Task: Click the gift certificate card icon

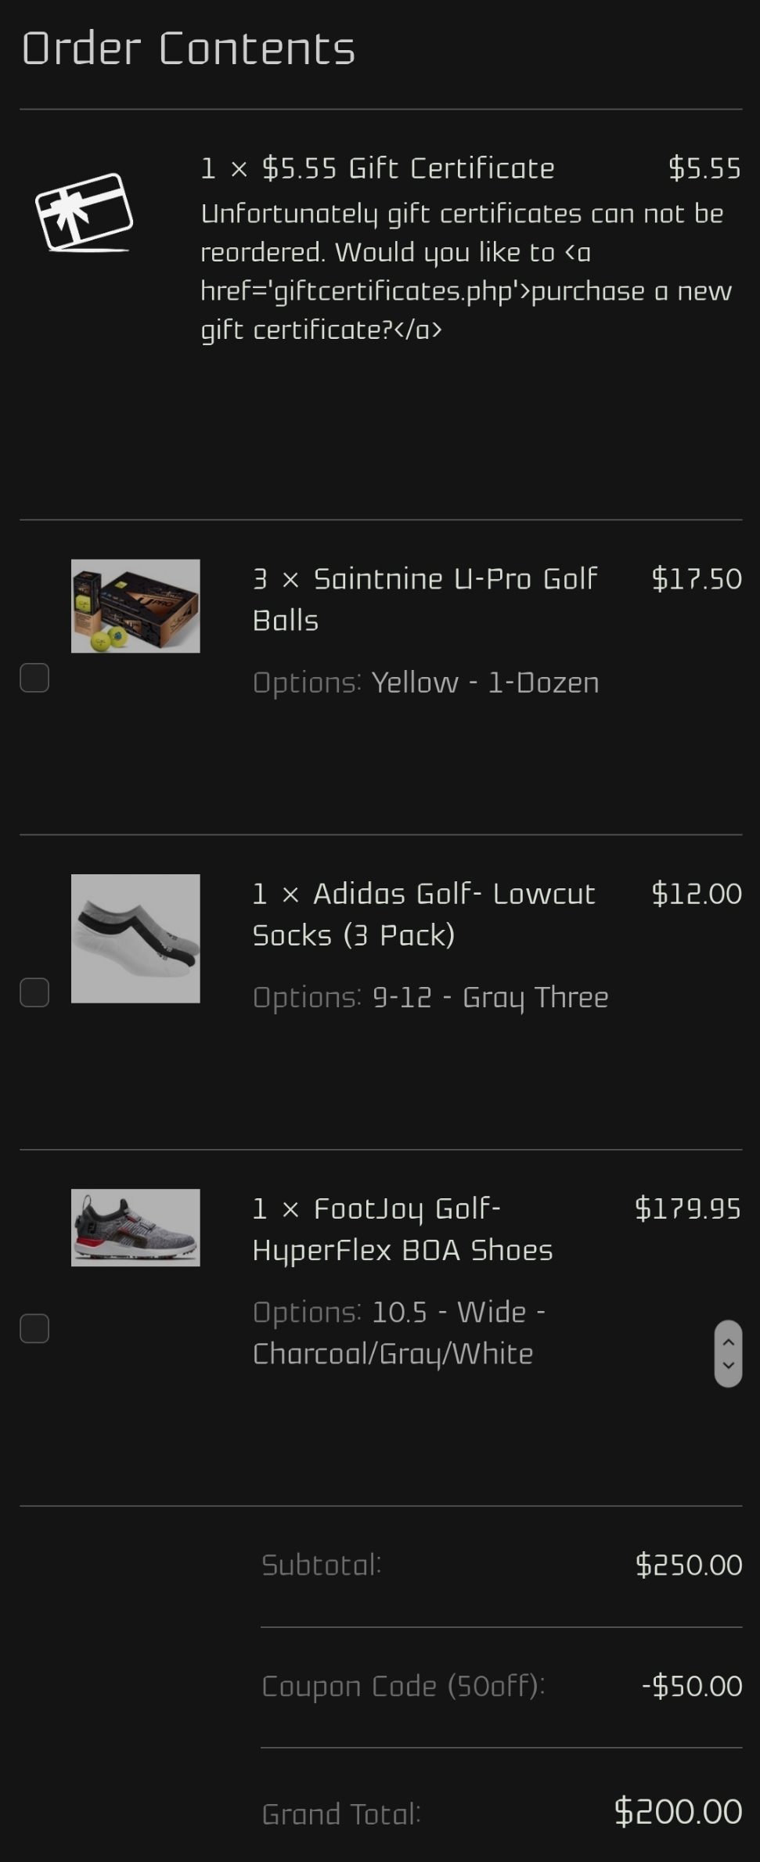Action: coord(85,212)
